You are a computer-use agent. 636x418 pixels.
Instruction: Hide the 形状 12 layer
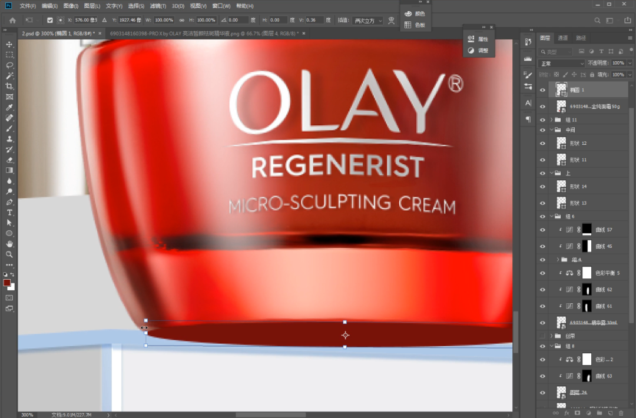pos(542,144)
